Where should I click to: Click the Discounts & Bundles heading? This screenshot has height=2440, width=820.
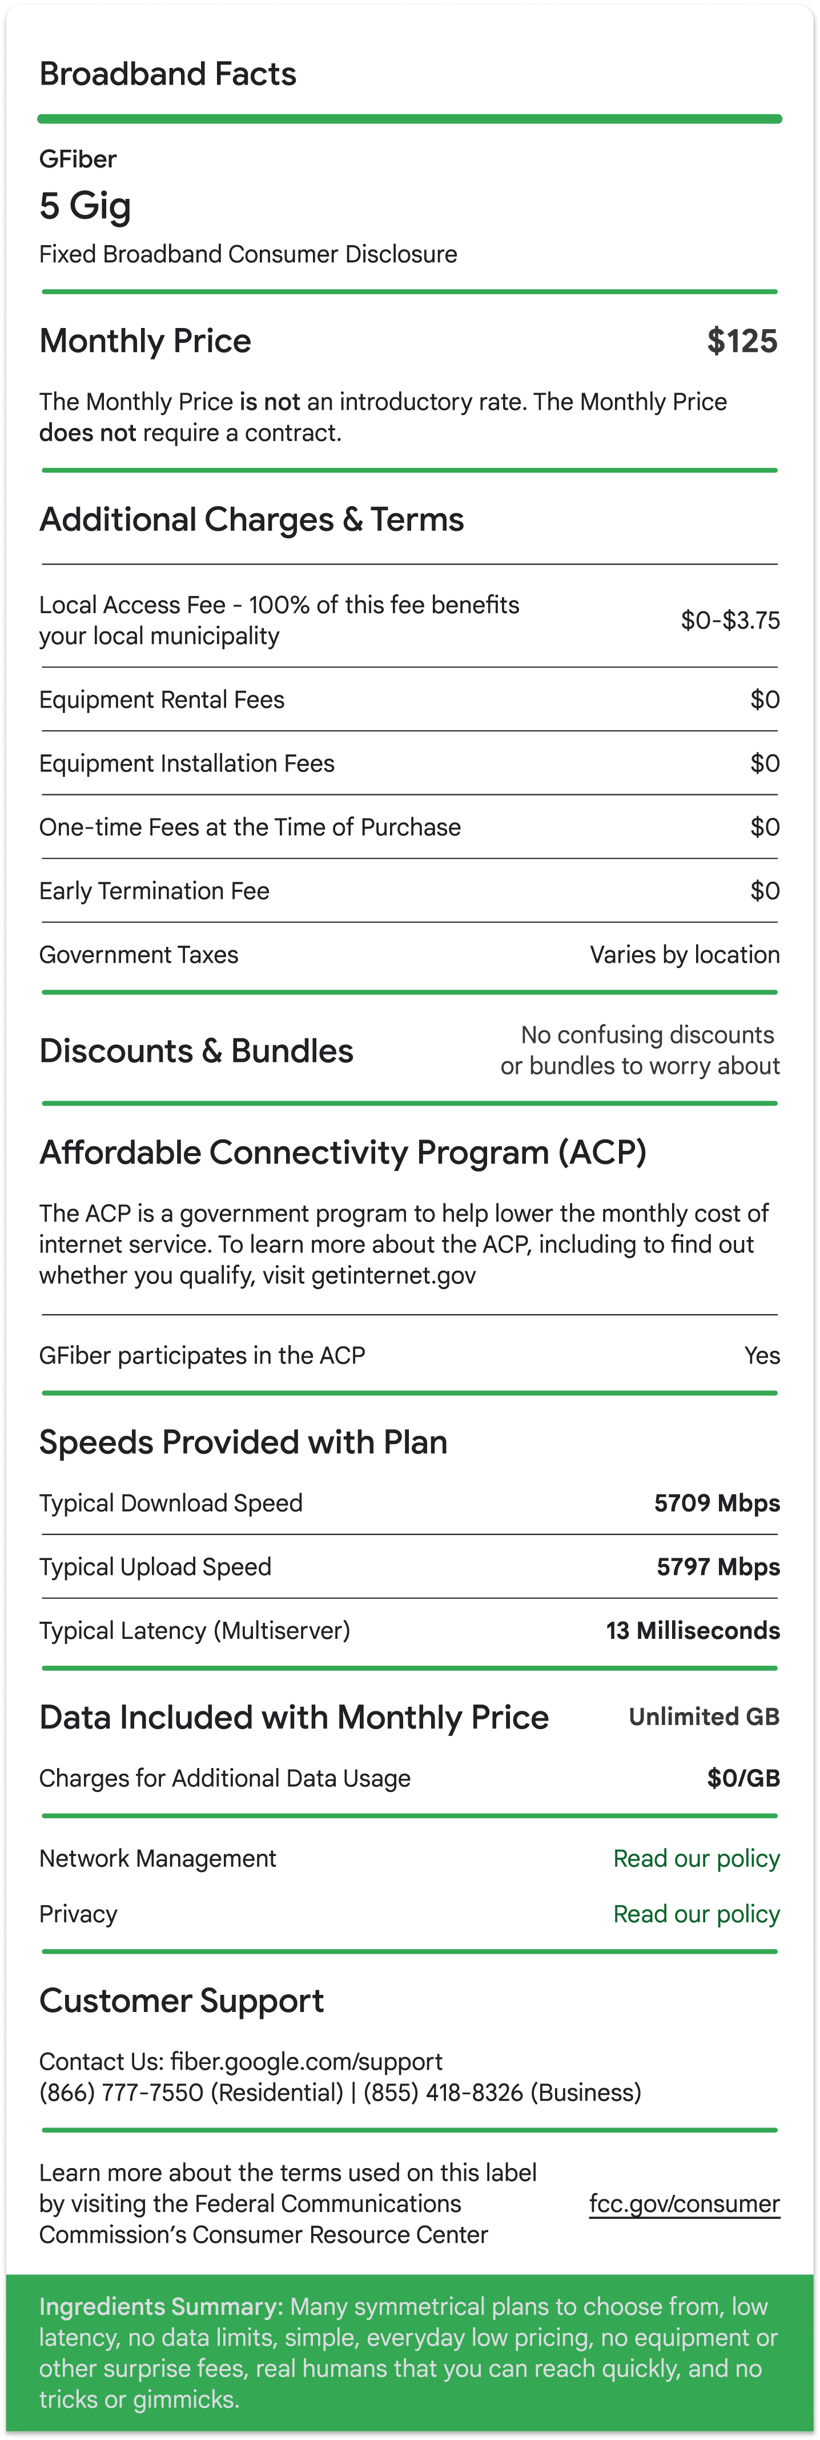point(196,1051)
